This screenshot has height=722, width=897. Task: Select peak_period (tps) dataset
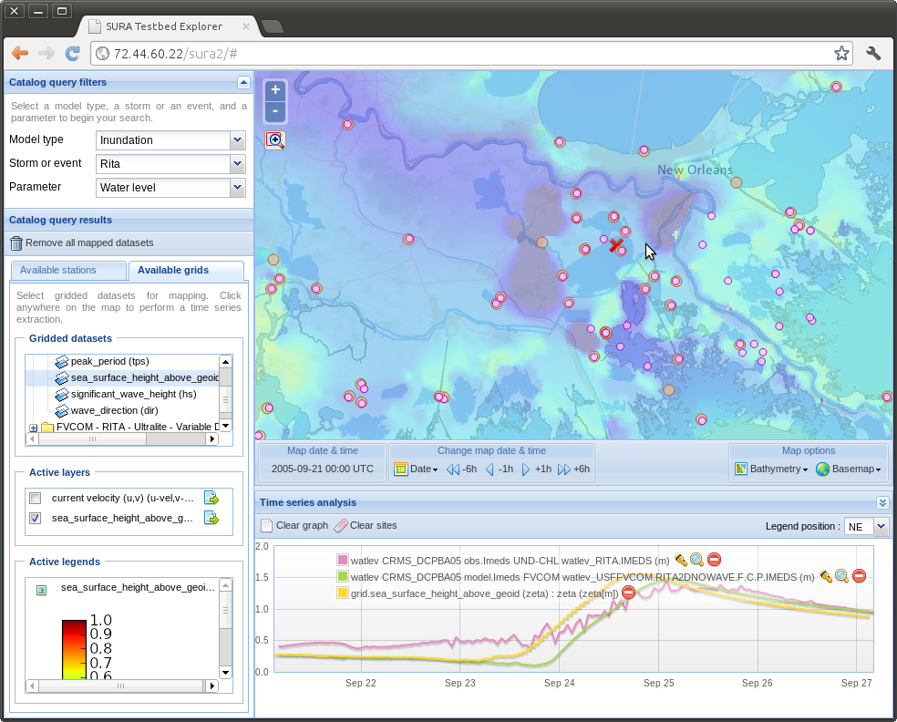109,362
